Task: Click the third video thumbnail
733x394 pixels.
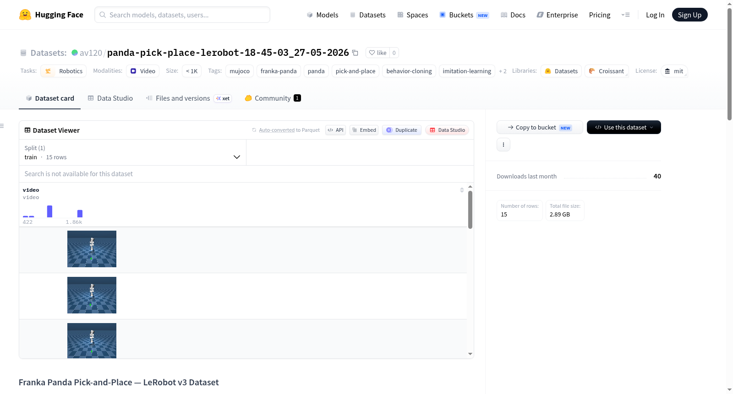Action: (x=92, y=340)
